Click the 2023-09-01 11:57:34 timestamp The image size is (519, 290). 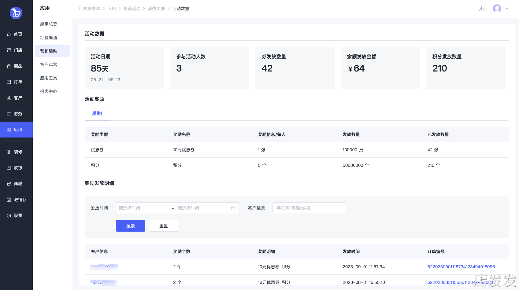coord(364,267)
